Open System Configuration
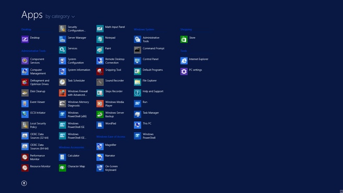 click(72, 61)
